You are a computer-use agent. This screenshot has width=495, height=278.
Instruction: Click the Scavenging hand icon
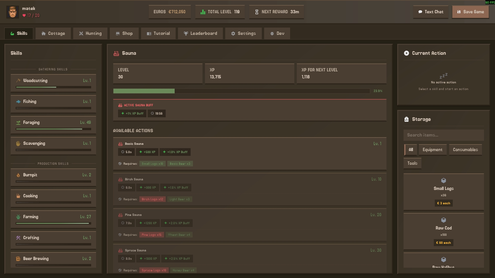(18, 143)
